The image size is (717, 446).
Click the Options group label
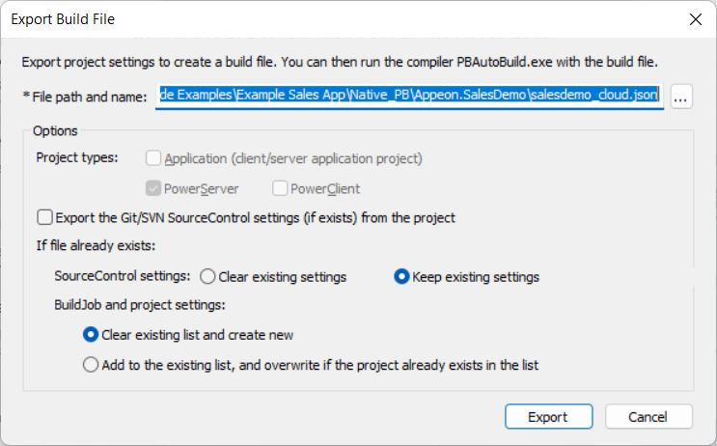pos(55,130)
